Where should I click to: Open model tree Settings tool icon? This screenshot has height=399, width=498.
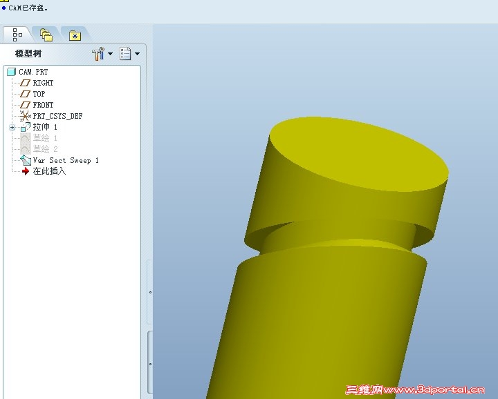98,54
